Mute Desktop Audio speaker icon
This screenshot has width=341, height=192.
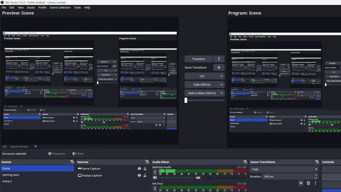(155, 178)
